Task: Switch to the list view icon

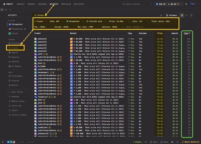Action: point(187,15)
